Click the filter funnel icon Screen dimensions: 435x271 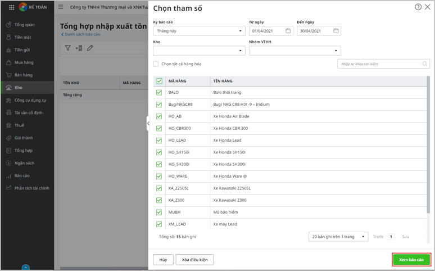click(67, 48)
